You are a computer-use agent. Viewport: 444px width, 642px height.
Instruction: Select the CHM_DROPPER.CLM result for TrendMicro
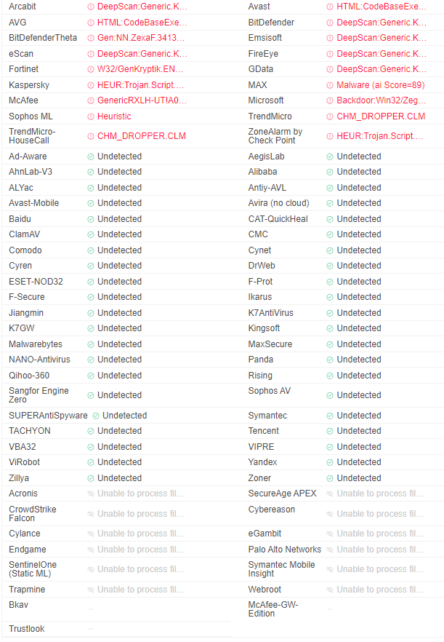[x=381, y=116]
